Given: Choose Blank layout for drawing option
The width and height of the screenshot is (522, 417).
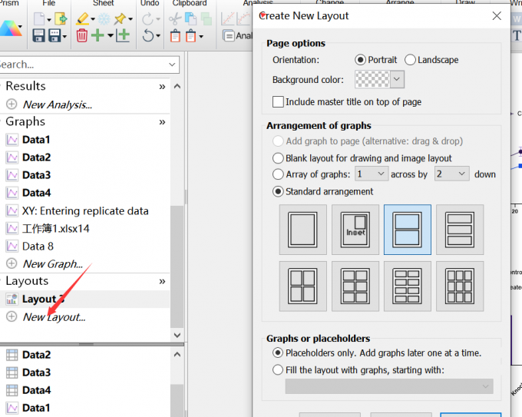Looking at the screenshot, I should [x=278, y=158].
